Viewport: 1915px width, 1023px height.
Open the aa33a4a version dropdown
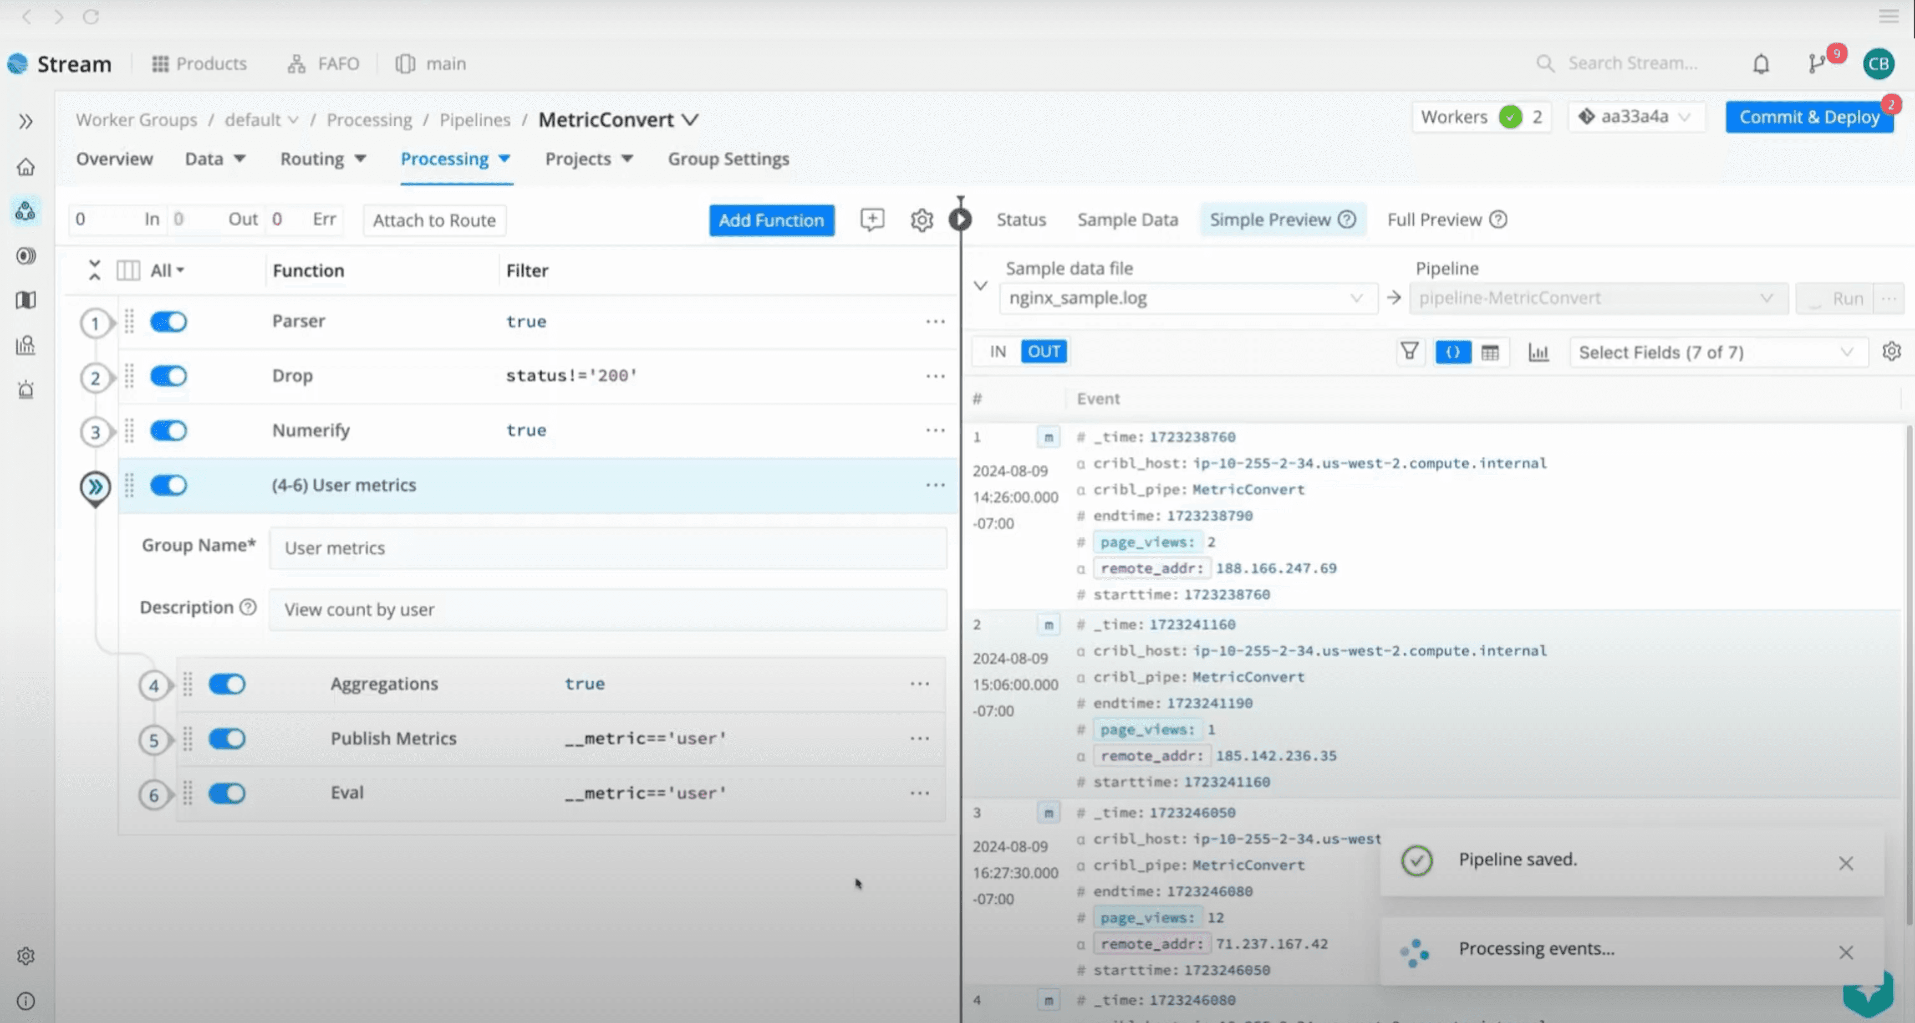pos(1636,117)
